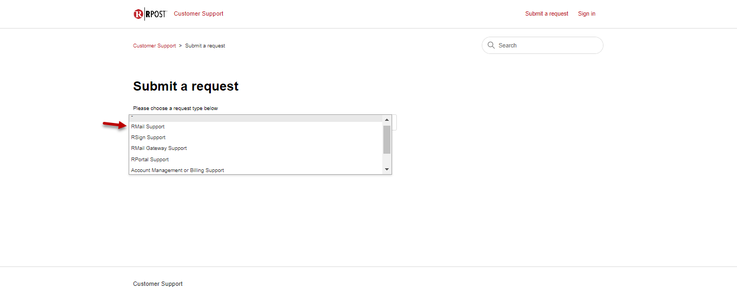Choose Account Management or Billing Support
This screenshot has height=295, width=737.
tap(177, 170)
